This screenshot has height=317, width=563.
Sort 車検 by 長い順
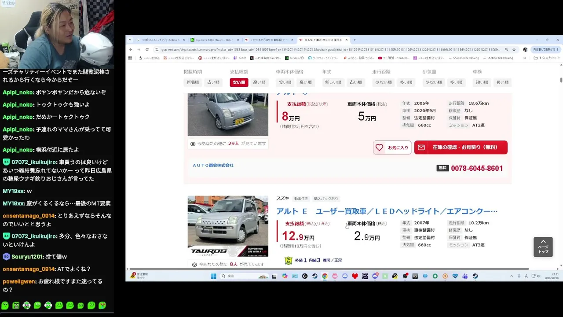coord(502,82)
